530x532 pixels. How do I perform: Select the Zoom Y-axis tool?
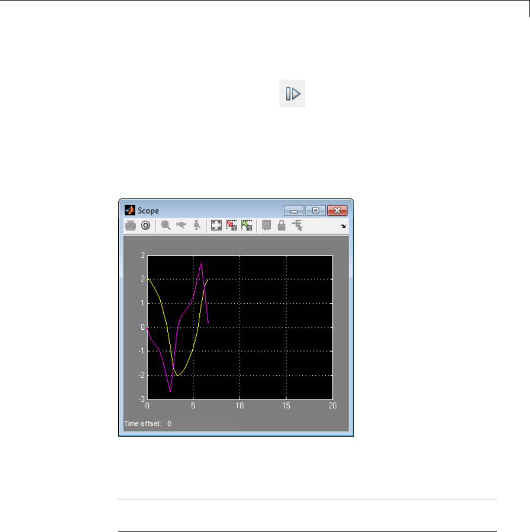coord(197,225)
